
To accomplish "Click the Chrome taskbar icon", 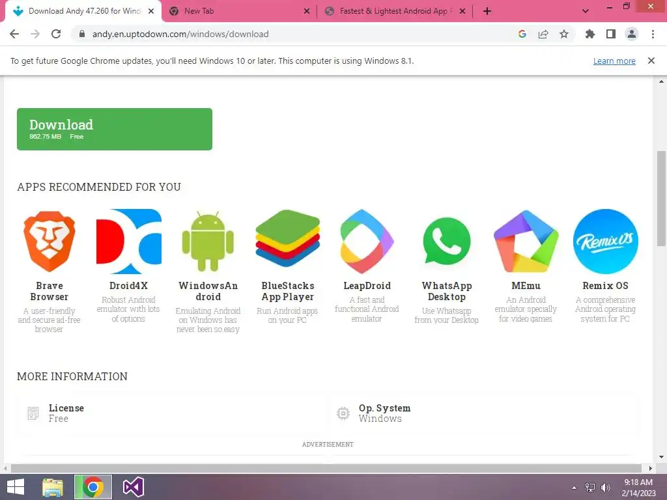I will click(93, 487).
